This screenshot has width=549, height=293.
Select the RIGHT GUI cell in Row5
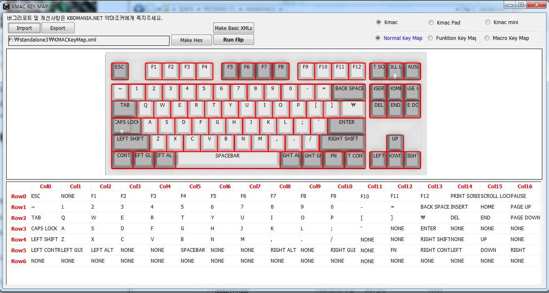345,250
